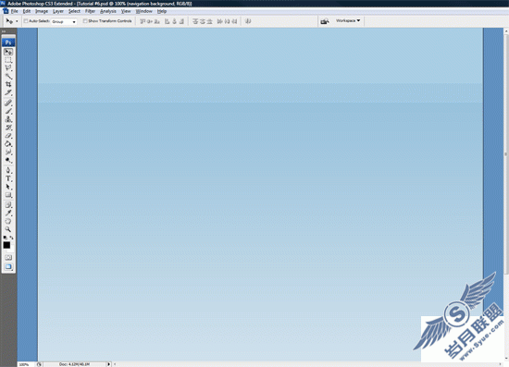Image resolution: width=509 pixels, height=367 pixels.
Task: Open the Select menu
Action: (x=74, y=11)
